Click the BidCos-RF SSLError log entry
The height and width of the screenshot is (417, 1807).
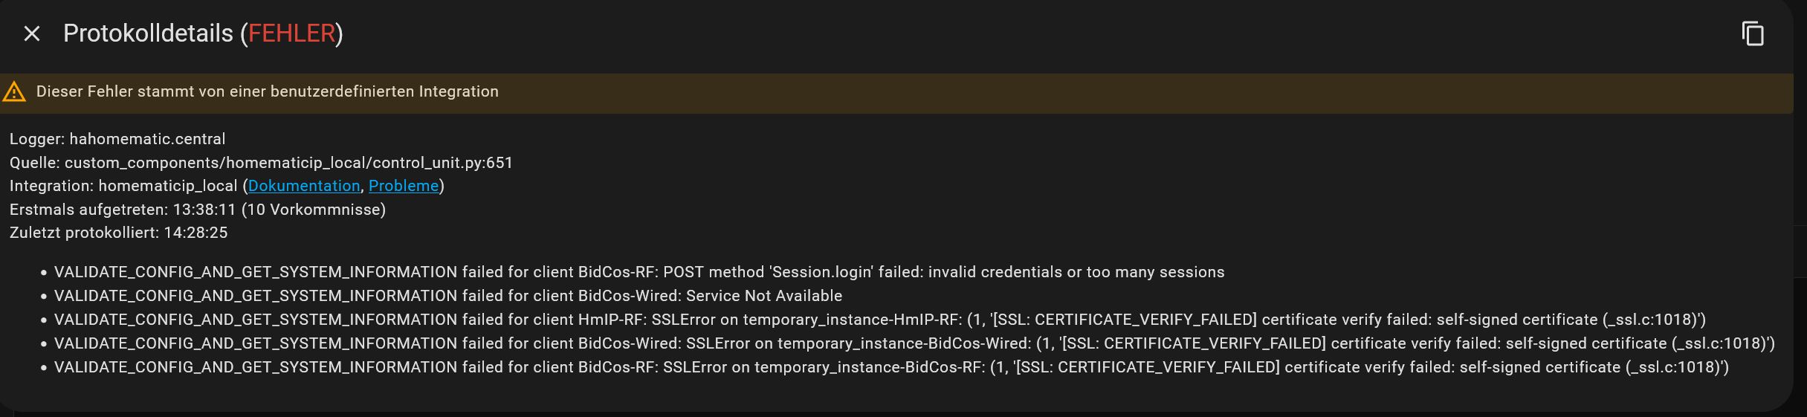(891, 367)
